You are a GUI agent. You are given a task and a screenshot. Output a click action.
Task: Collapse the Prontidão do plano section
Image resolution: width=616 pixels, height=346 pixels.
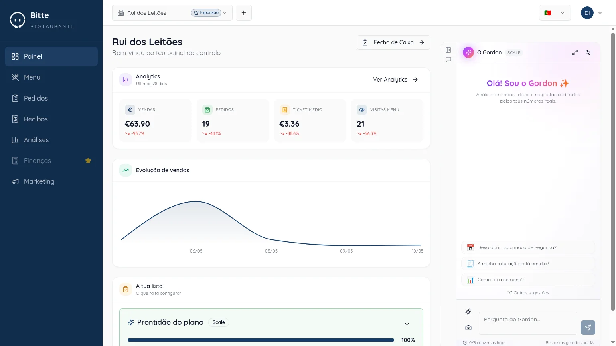[407, 324]
